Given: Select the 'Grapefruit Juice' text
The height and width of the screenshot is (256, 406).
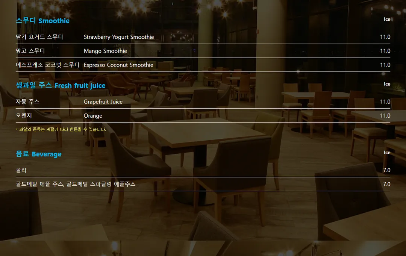Looking at the screenshot, I should click(x=103, y=102).
